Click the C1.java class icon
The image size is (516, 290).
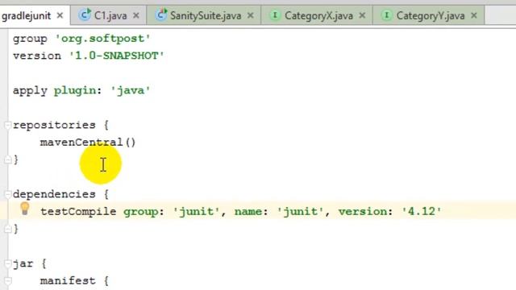click(85, 14)
